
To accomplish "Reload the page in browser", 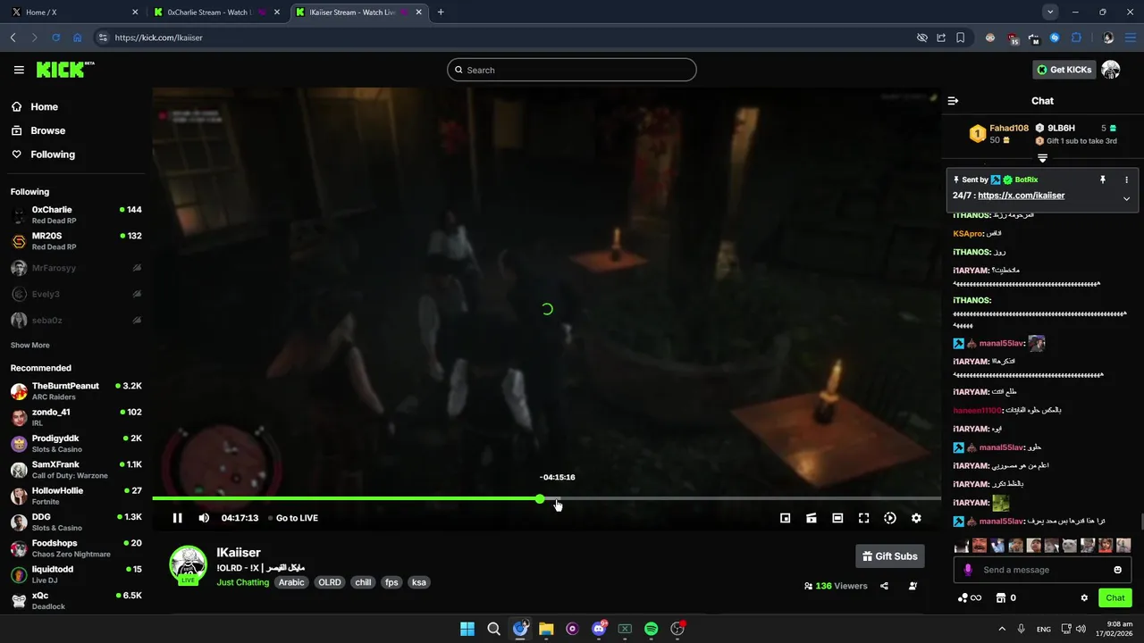I will (55, 38).
